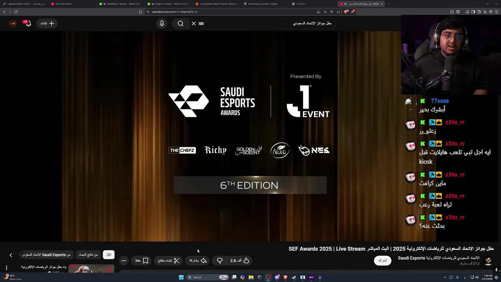Viewport: 501px width, 282px height.
Task: Show hidden system tray icons
Action: click(x=445, y=277)
